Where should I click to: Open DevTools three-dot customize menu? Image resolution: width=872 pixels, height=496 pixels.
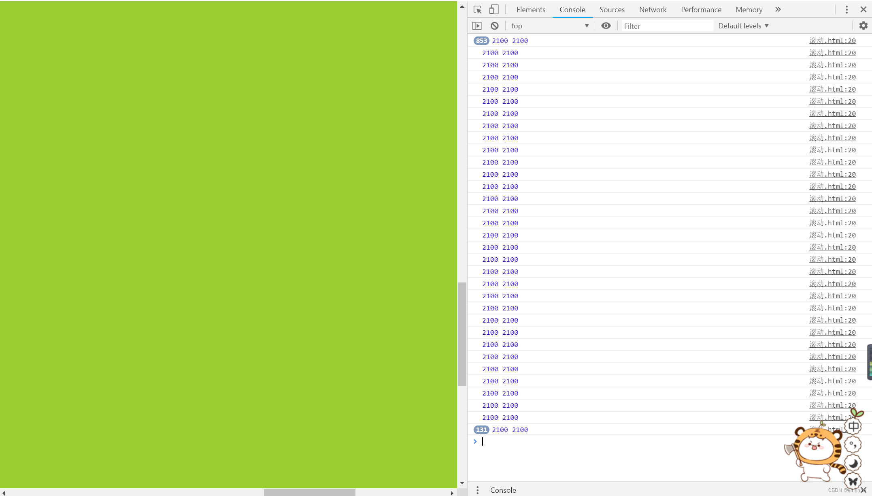click(x=846, y=10)
